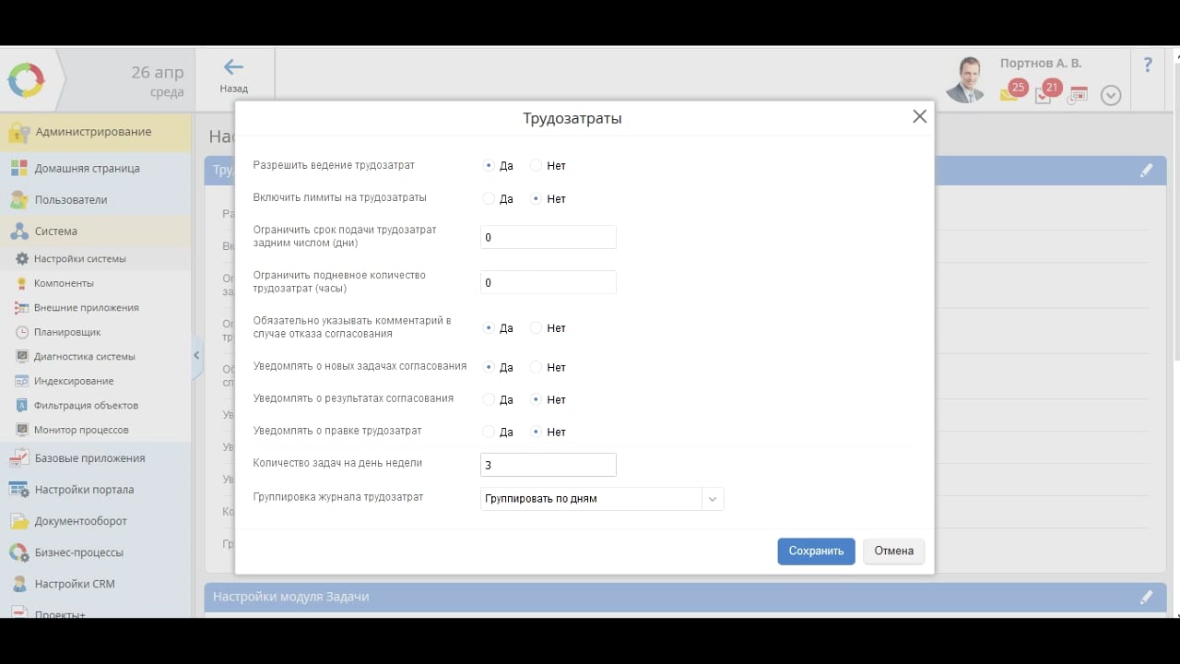Click the Диагностика системы monitor icon
The height and width of the screenshot is (664, 1180).
pyautogui.click(x=22, y=357)
